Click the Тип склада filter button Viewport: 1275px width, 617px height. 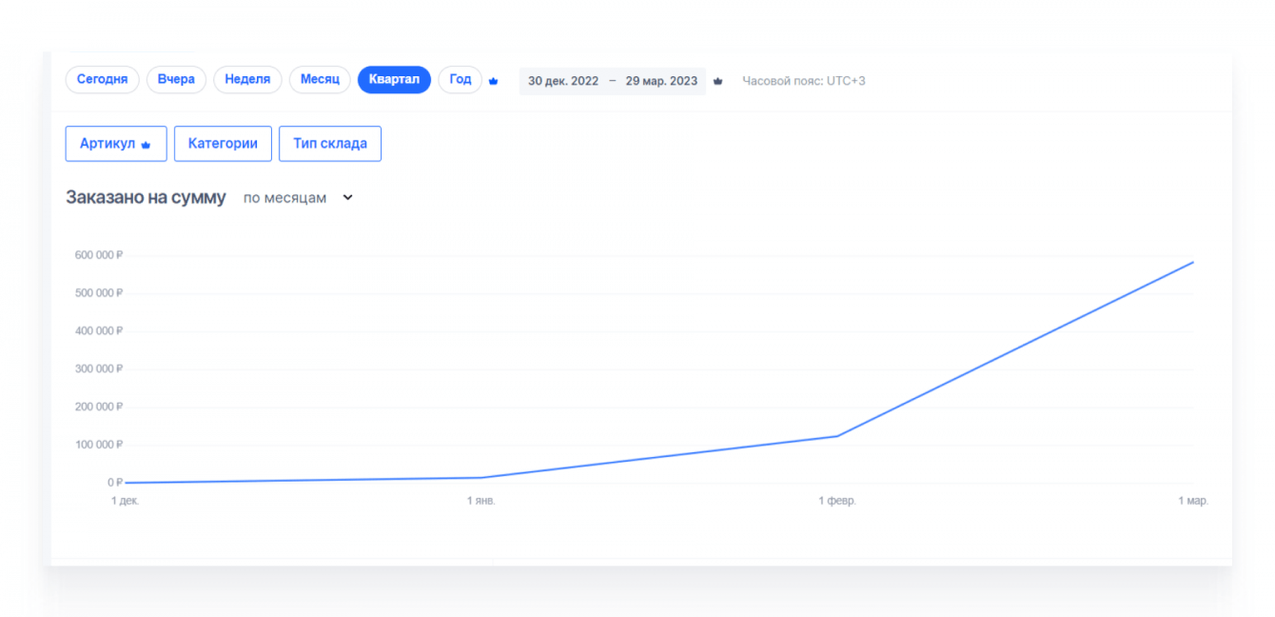click(x=330, y=144)
